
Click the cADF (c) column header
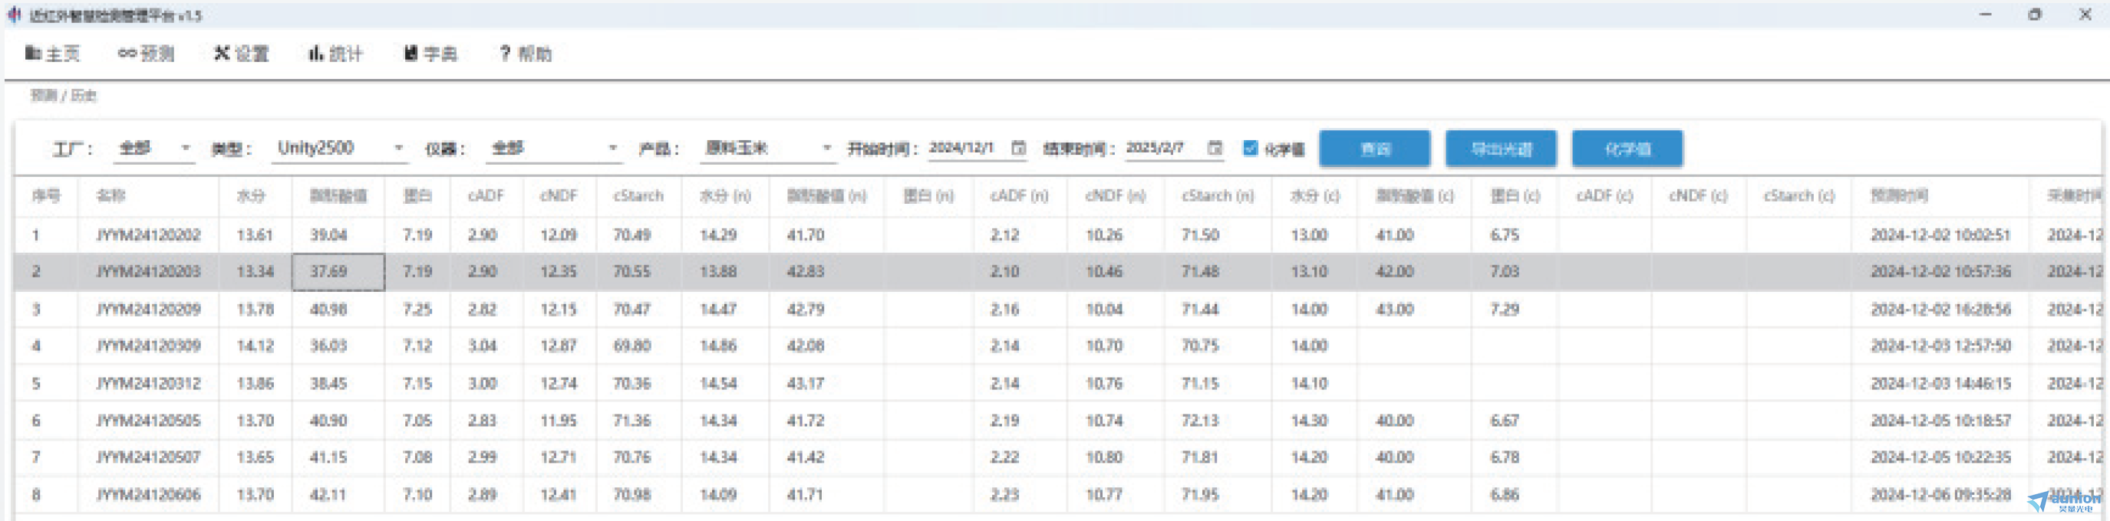pyautogui.click(x=1604, y=196)
